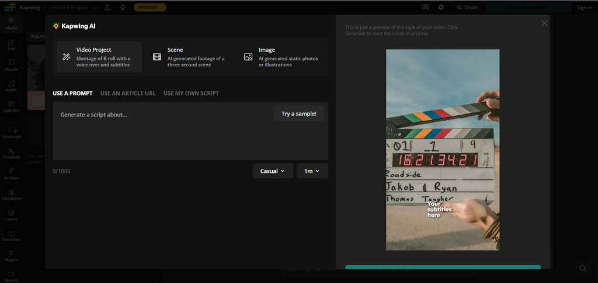Open the Record tool in sidebar
The width and height of the screenshot is (598, 283).
(x=11, y=277)
